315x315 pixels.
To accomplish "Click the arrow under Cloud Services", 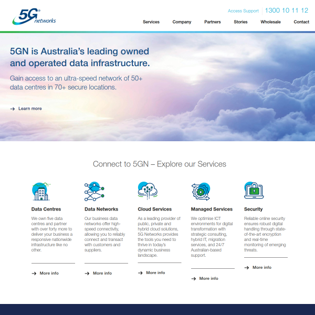I will click(140, 273).
